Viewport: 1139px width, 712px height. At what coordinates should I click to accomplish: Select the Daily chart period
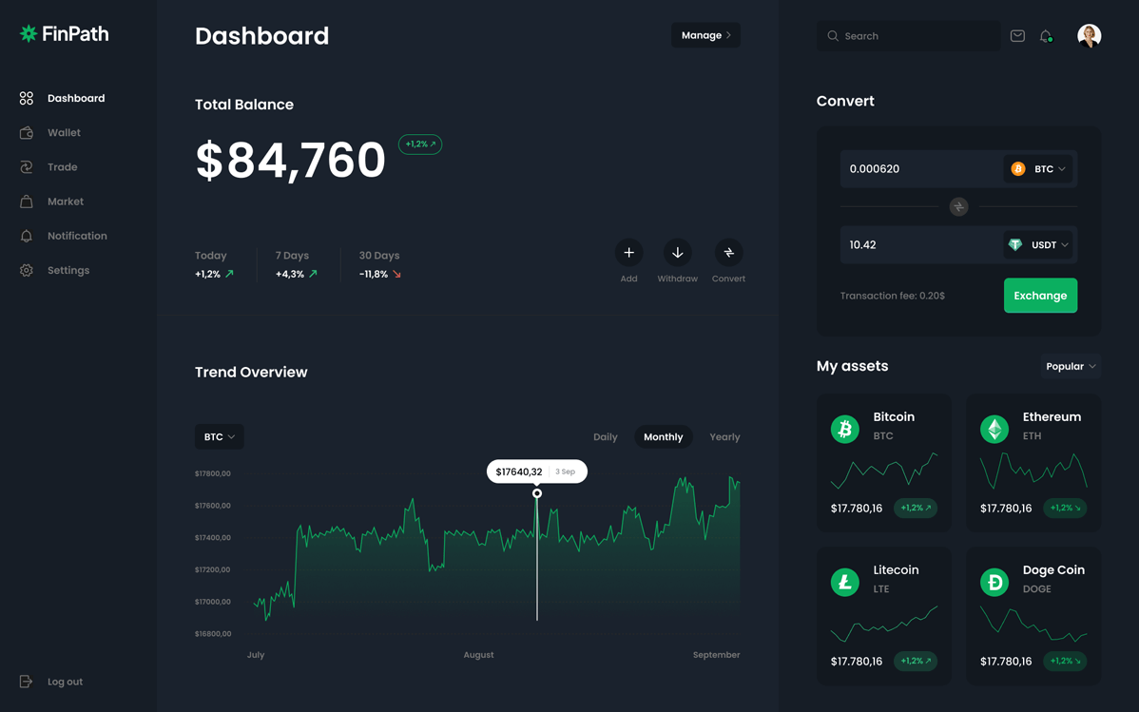point(606,437)
